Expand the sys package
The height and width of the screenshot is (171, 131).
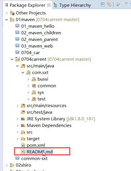point(28,93)
